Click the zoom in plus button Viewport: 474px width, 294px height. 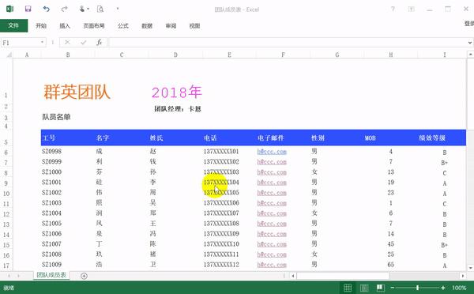click(443, 288)
